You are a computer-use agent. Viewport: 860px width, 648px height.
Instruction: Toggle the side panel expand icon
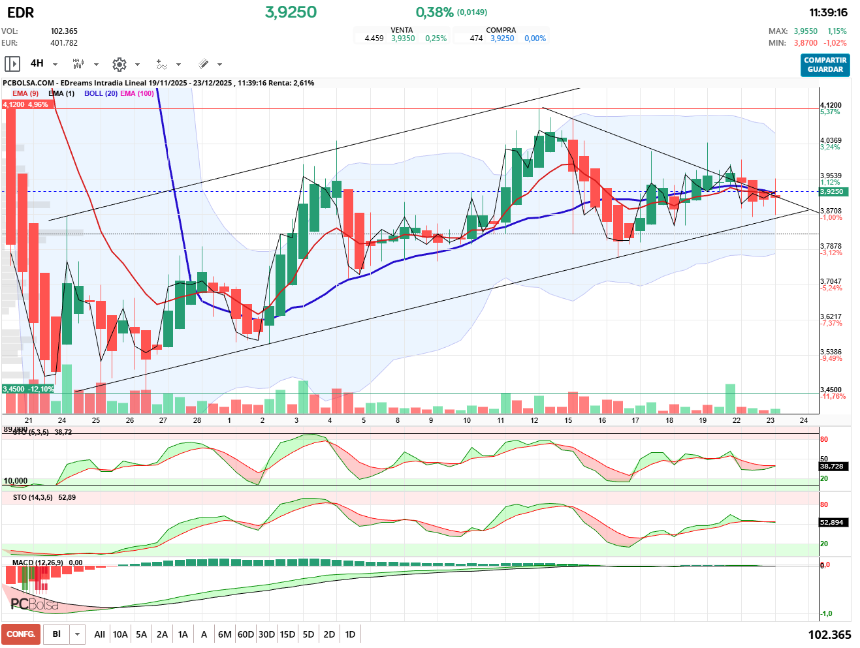tap(12, 64)
